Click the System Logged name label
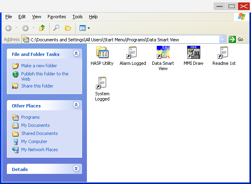The height and width of the screenshot is (184, 251). (102, 96)
